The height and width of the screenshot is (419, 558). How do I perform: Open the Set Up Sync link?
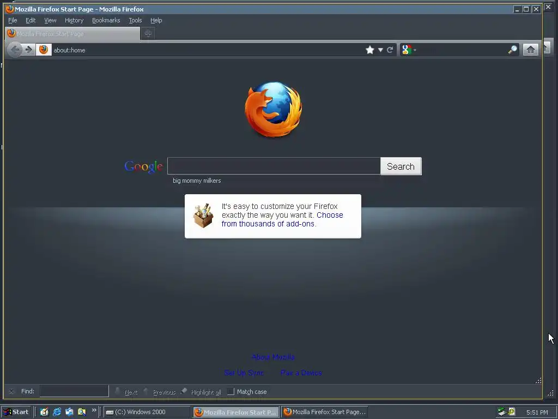(x=244, y=373)
